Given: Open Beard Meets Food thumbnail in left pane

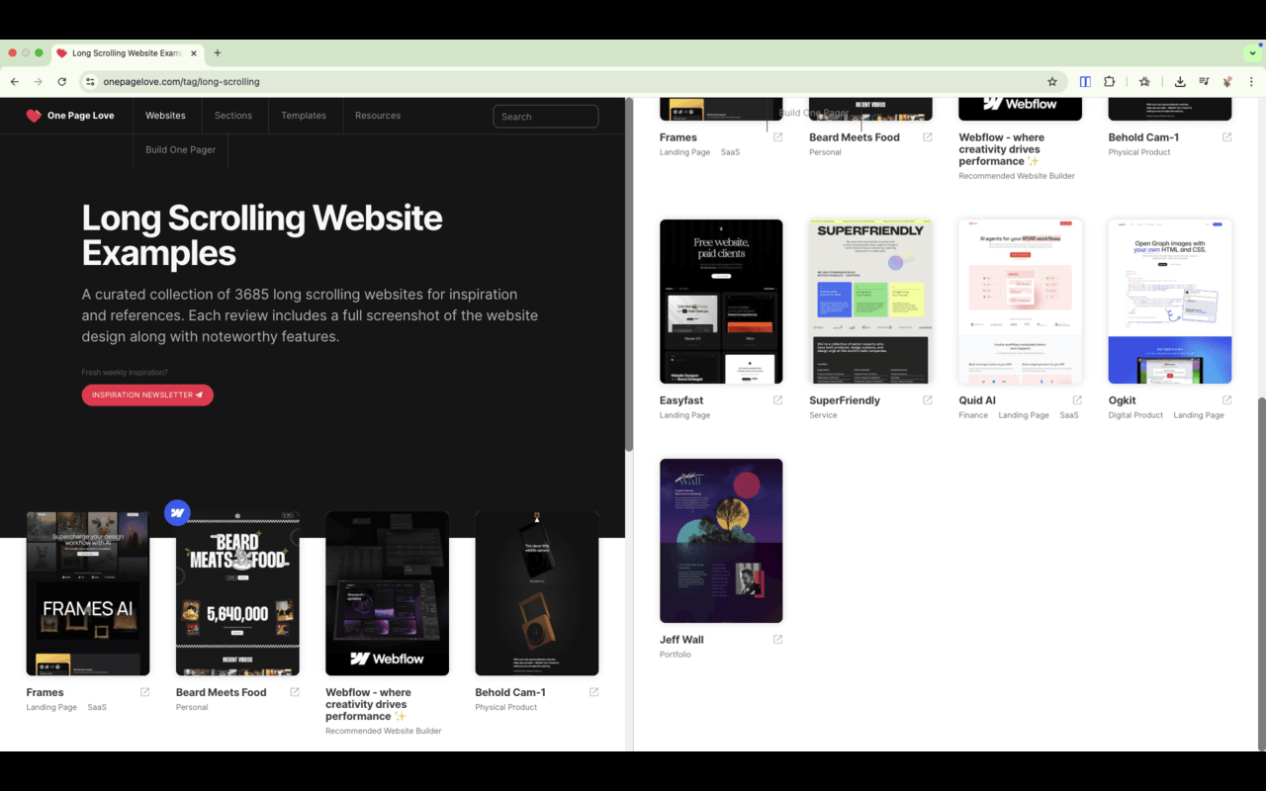Looking at the screenshot, I should pyautogui.click(x=237, y=593).
